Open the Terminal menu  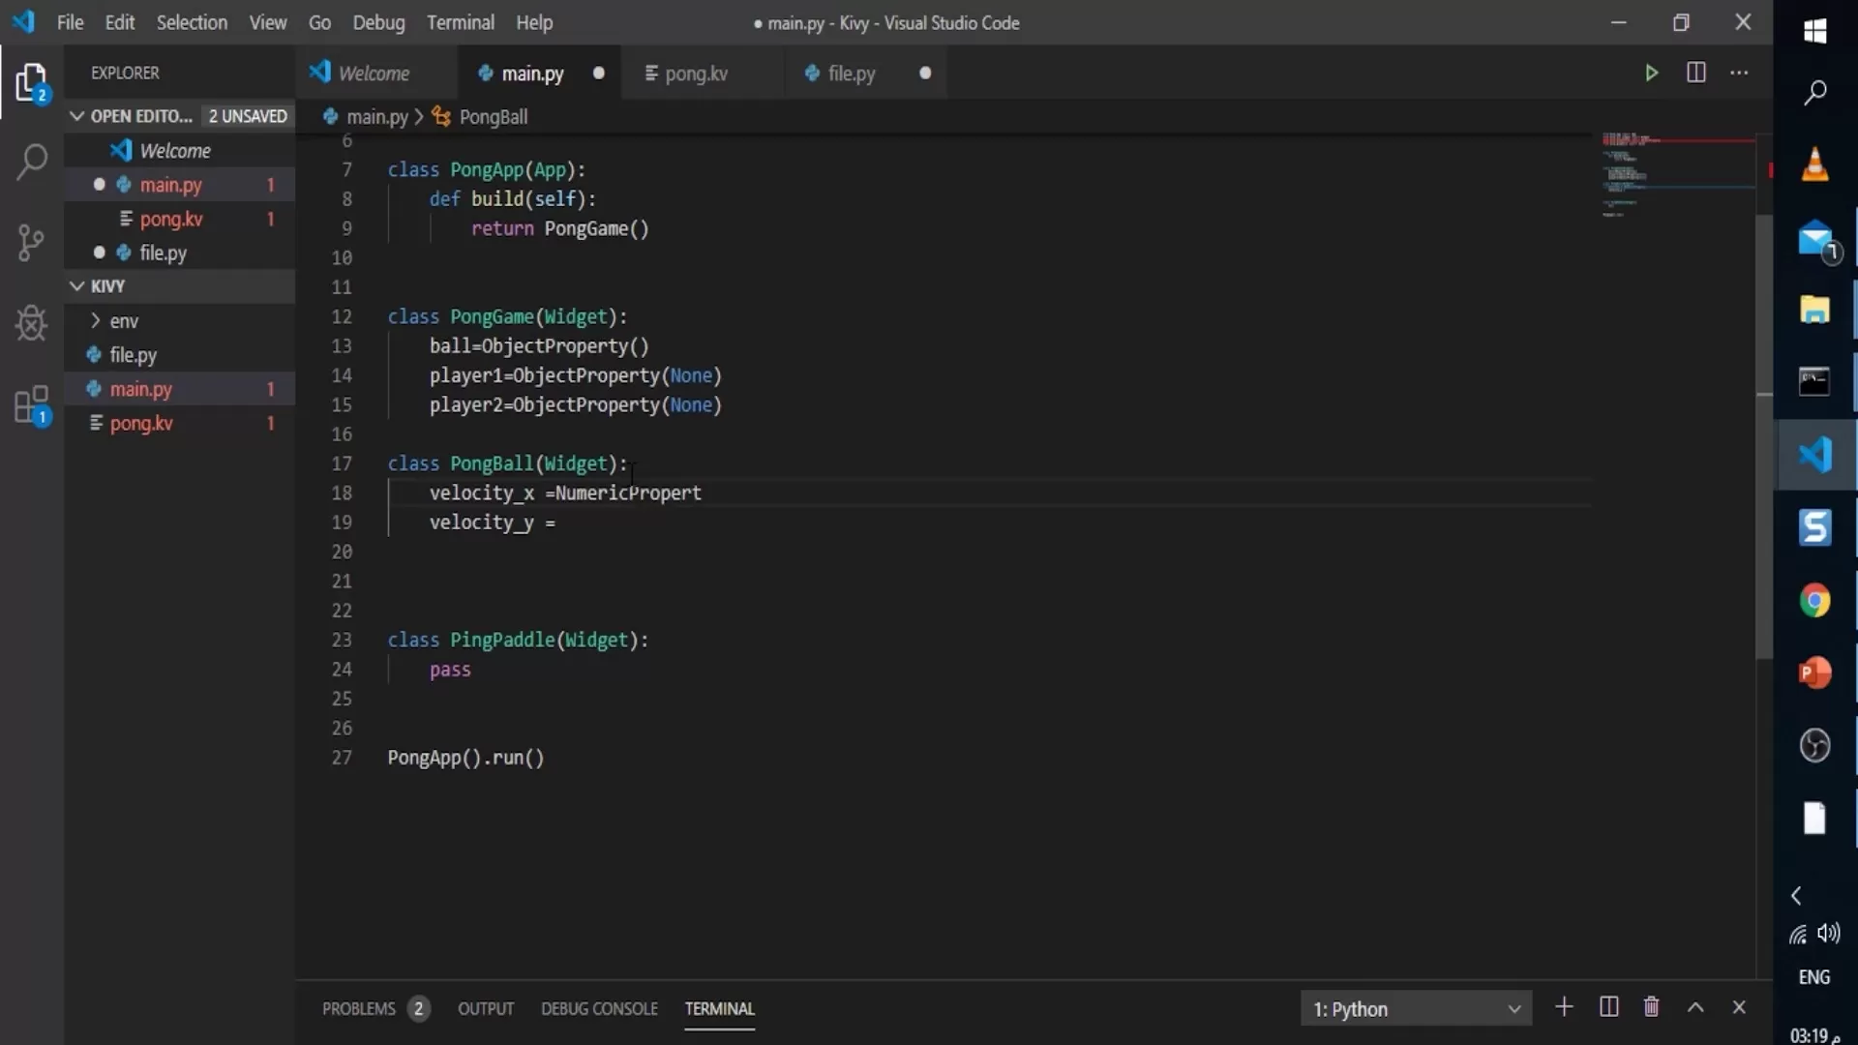[x=460, y=22]
